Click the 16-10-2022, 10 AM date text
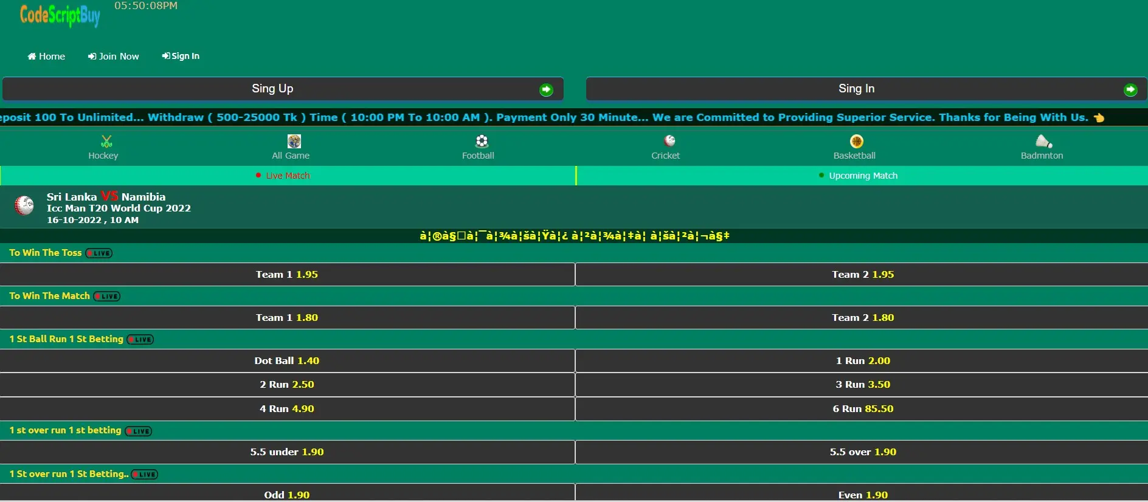The height and width of the screenshot is (502, 1148). click(92, 220)
